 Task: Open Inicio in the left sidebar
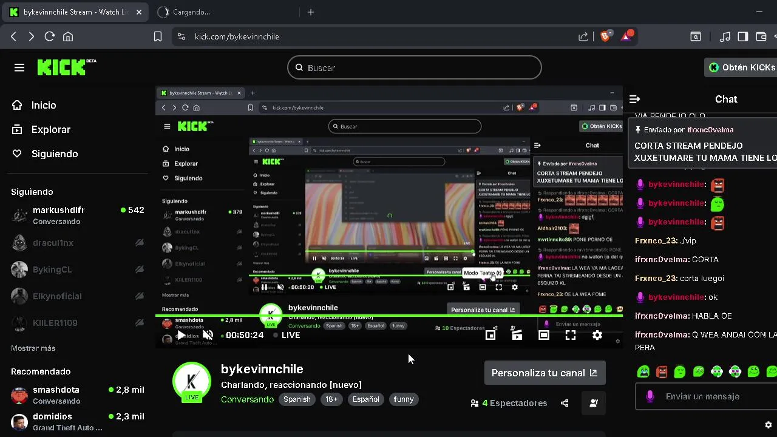pos(35,105)
